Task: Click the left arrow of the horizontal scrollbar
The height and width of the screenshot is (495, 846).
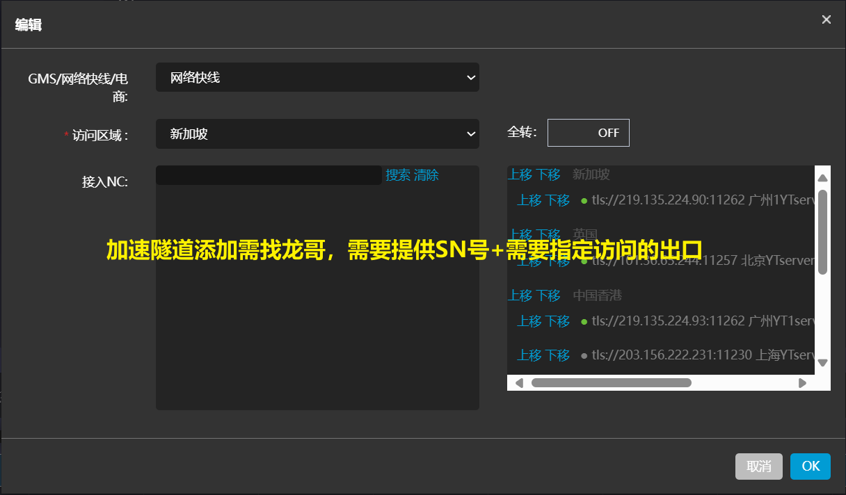Action: [x=519, y=382]
